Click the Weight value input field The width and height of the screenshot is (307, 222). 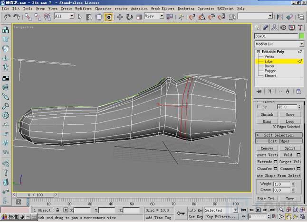(282, 184)
